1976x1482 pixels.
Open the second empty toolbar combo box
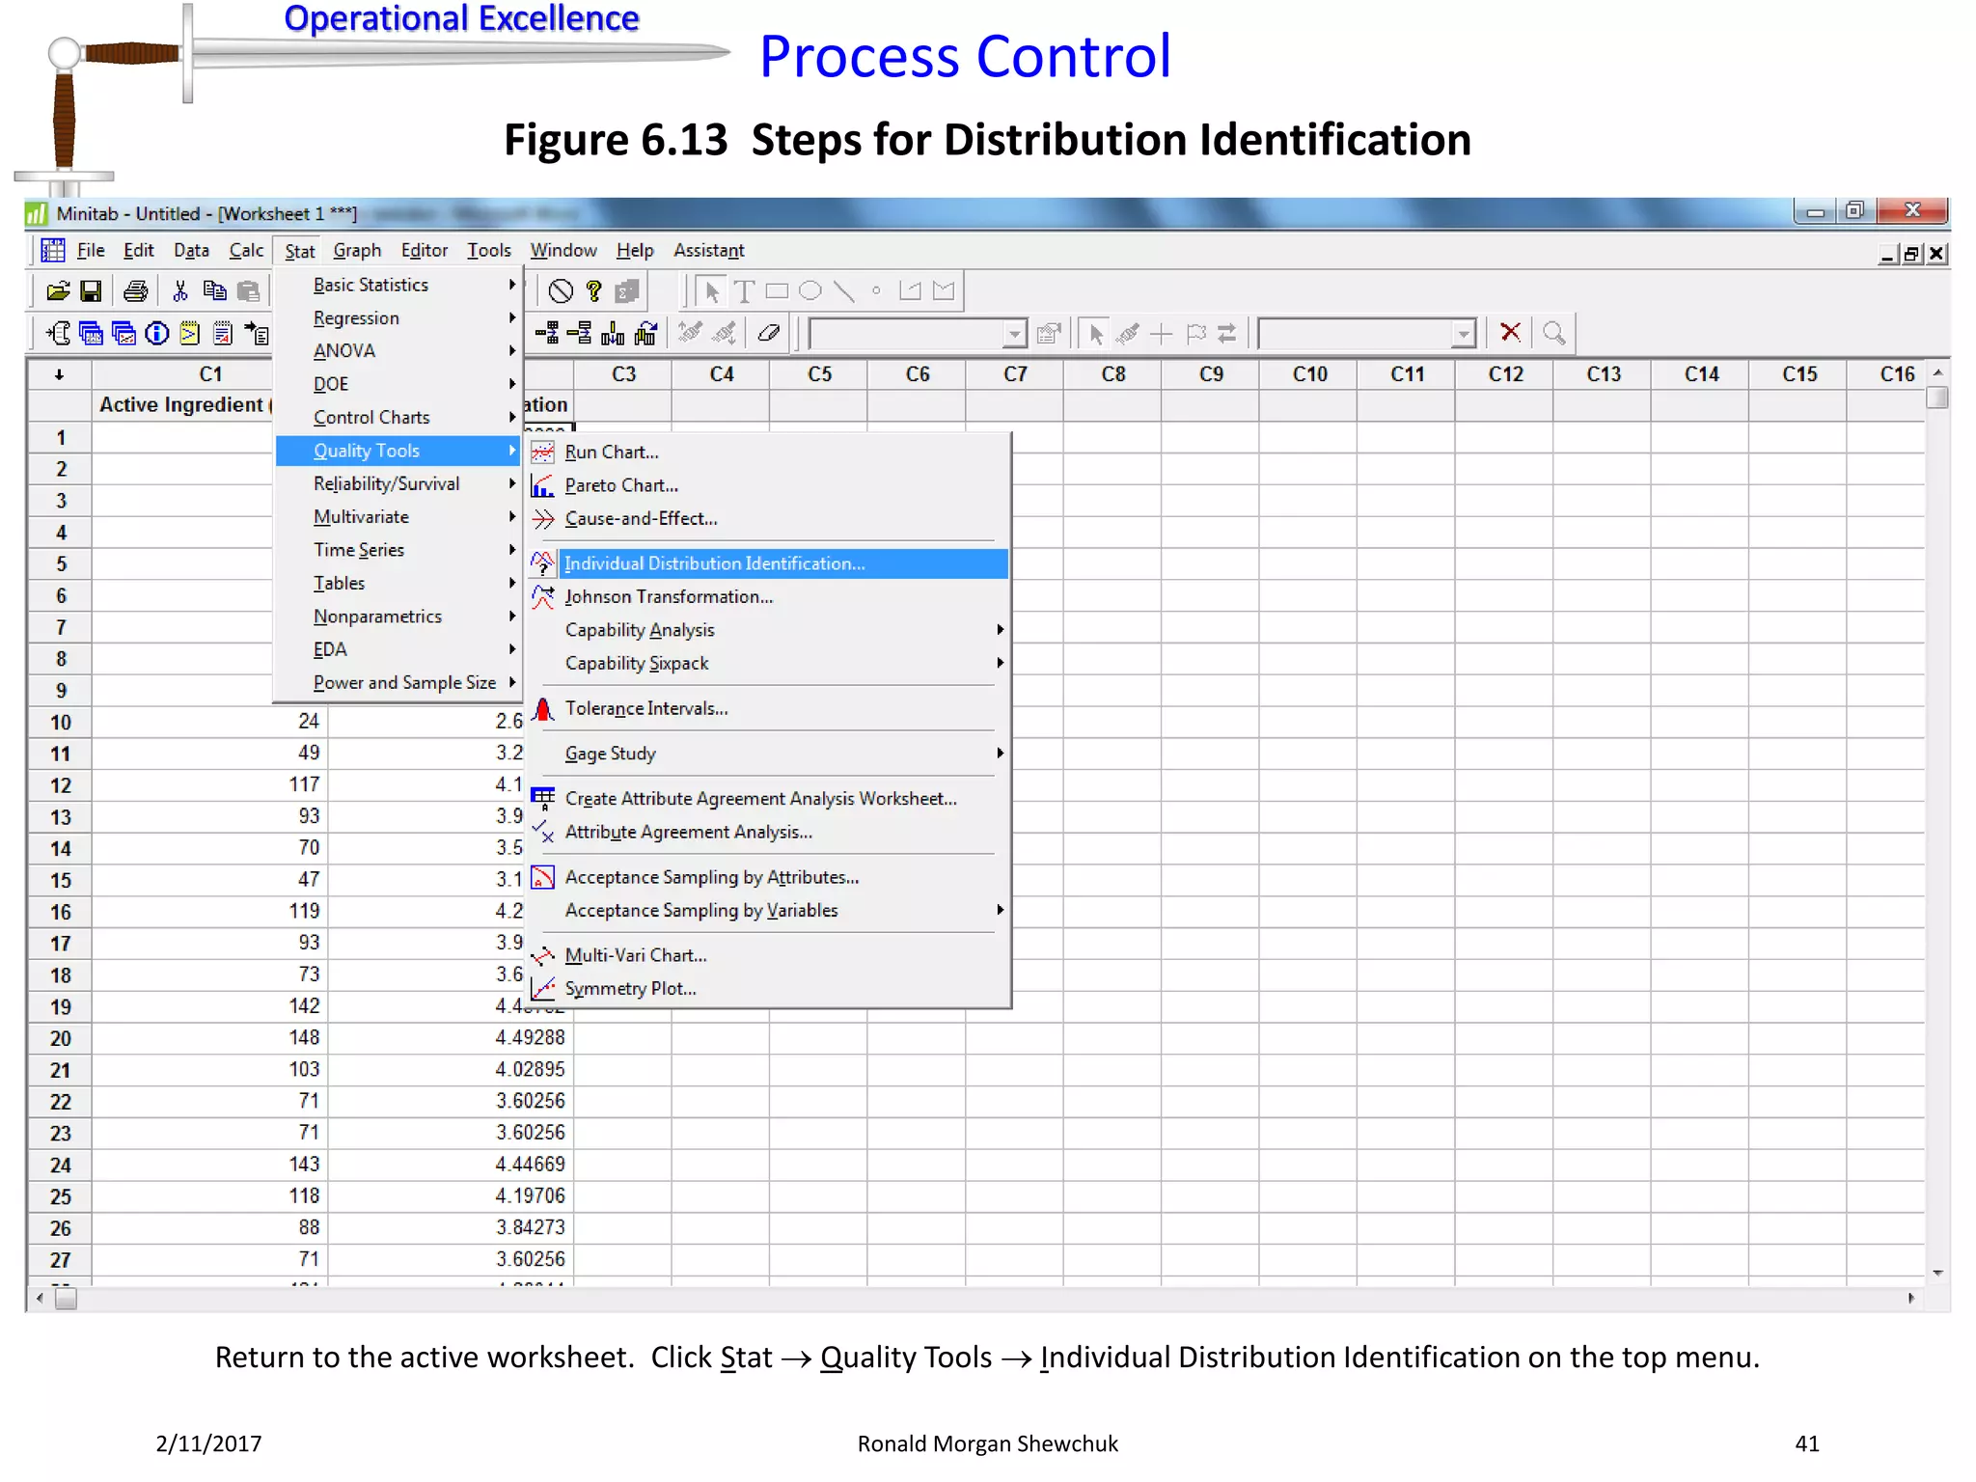(x=1464, y=334)
